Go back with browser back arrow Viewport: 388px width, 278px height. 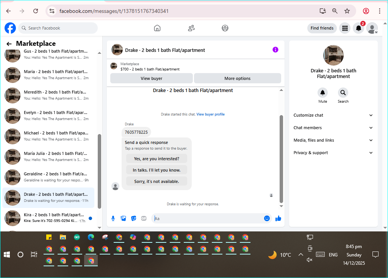pyautogui.click(x=8, y=11)
